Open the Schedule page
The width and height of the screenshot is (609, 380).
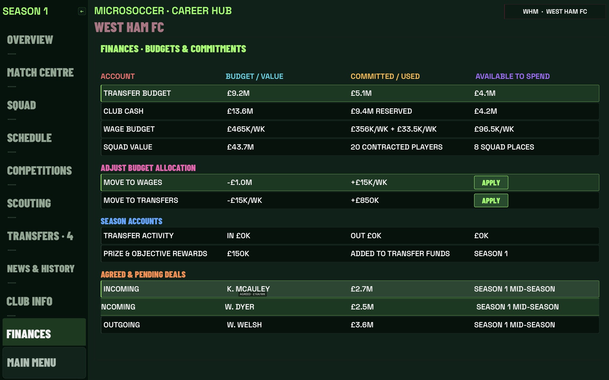29,138
